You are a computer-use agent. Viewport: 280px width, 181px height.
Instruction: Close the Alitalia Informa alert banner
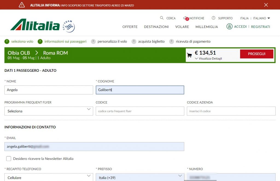pos(266,5)
